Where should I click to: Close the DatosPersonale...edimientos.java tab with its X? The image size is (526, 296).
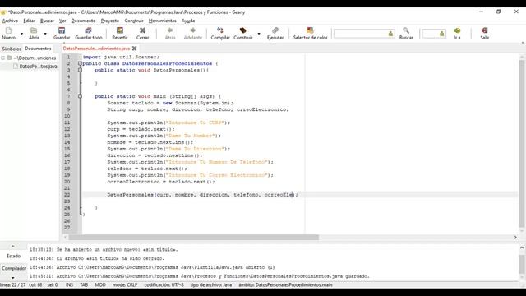(135, 49)
